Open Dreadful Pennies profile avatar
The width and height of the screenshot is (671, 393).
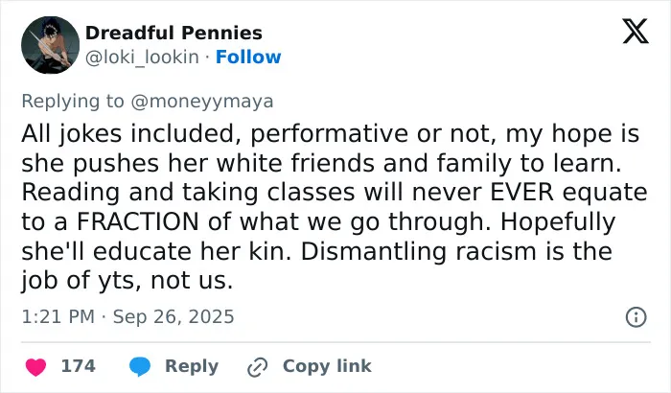[50, 45]
